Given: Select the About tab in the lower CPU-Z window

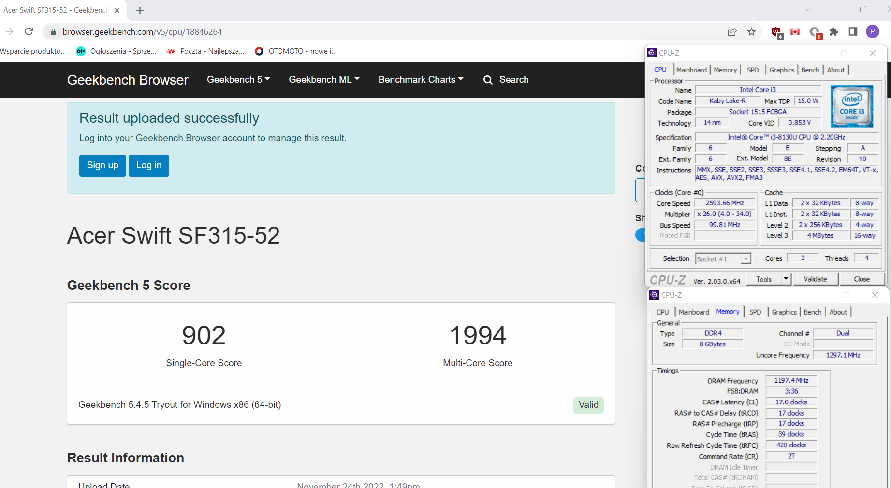Looking at the screenshot, I should point(838,312).
